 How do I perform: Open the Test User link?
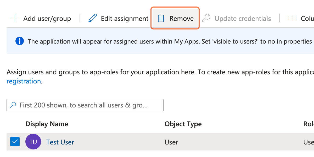(60, 142)
